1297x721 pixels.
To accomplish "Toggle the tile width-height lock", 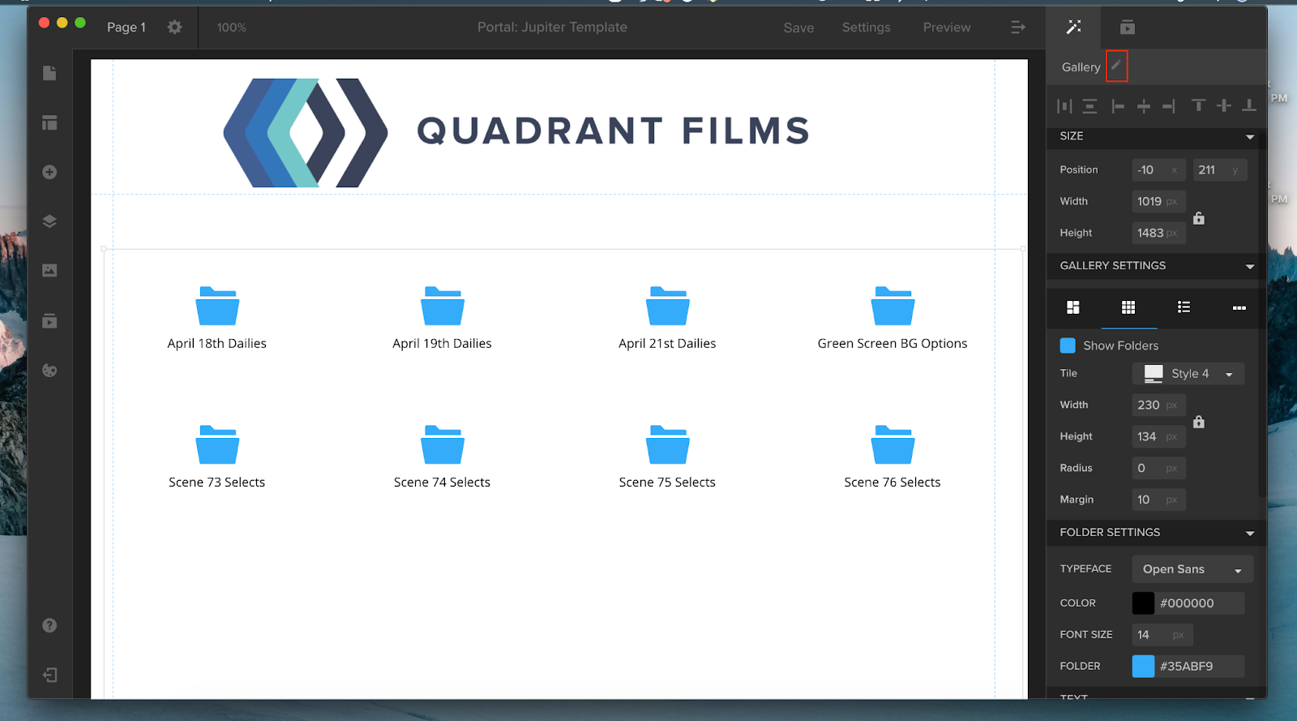I will 1199,421.
